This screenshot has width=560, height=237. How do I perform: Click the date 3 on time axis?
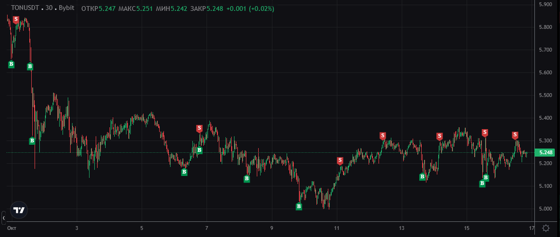click(77, 228)
